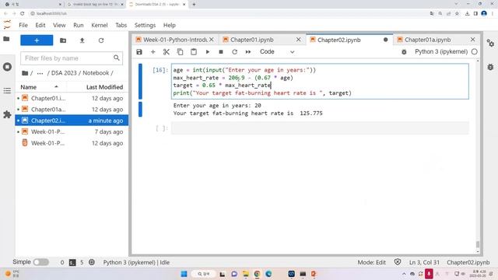Expand the breadcrumb ellipsis path
Viewport: 498px width, 280px height.
click(x=40, y=73)
